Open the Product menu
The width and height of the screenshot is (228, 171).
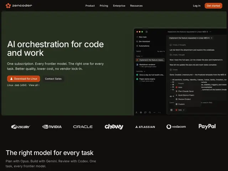90,6
